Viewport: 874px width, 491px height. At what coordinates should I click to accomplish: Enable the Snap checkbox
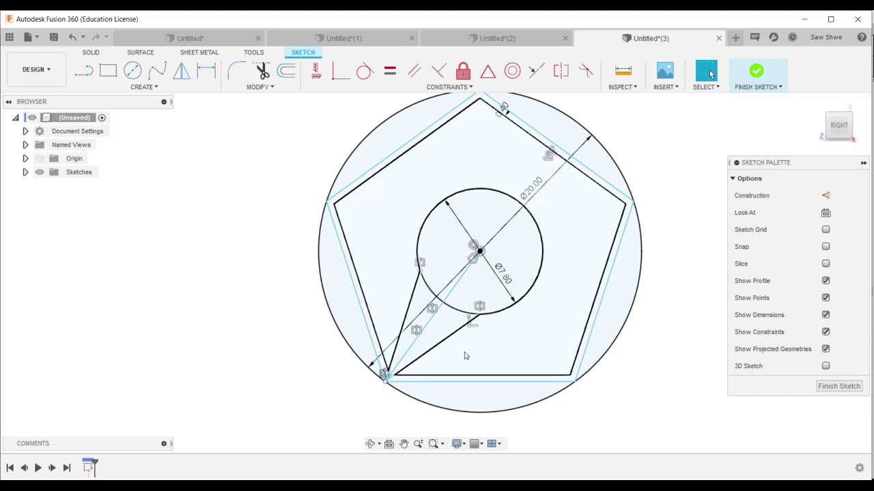point(826,247)
